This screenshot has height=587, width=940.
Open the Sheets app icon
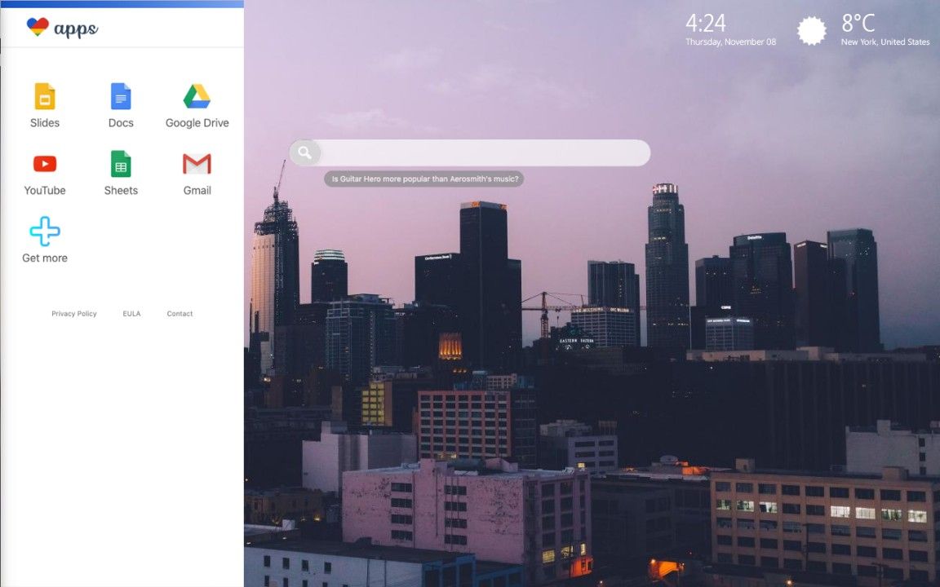coord(121,164)
